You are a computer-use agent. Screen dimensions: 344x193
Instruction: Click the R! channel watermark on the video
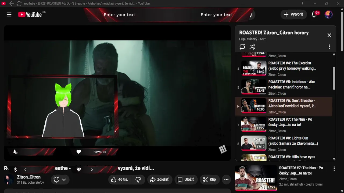(223, 150)
